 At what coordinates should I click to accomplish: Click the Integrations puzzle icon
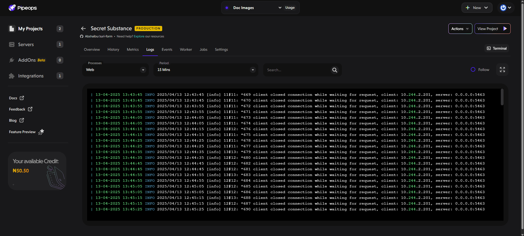[12, 76]
